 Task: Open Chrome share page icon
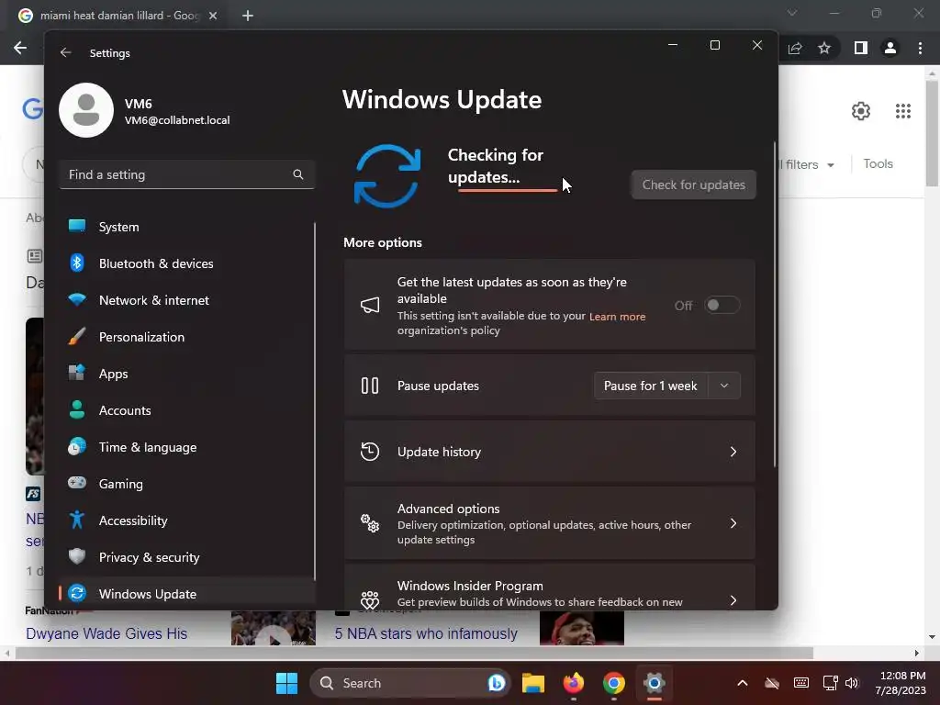click(795, 48)
